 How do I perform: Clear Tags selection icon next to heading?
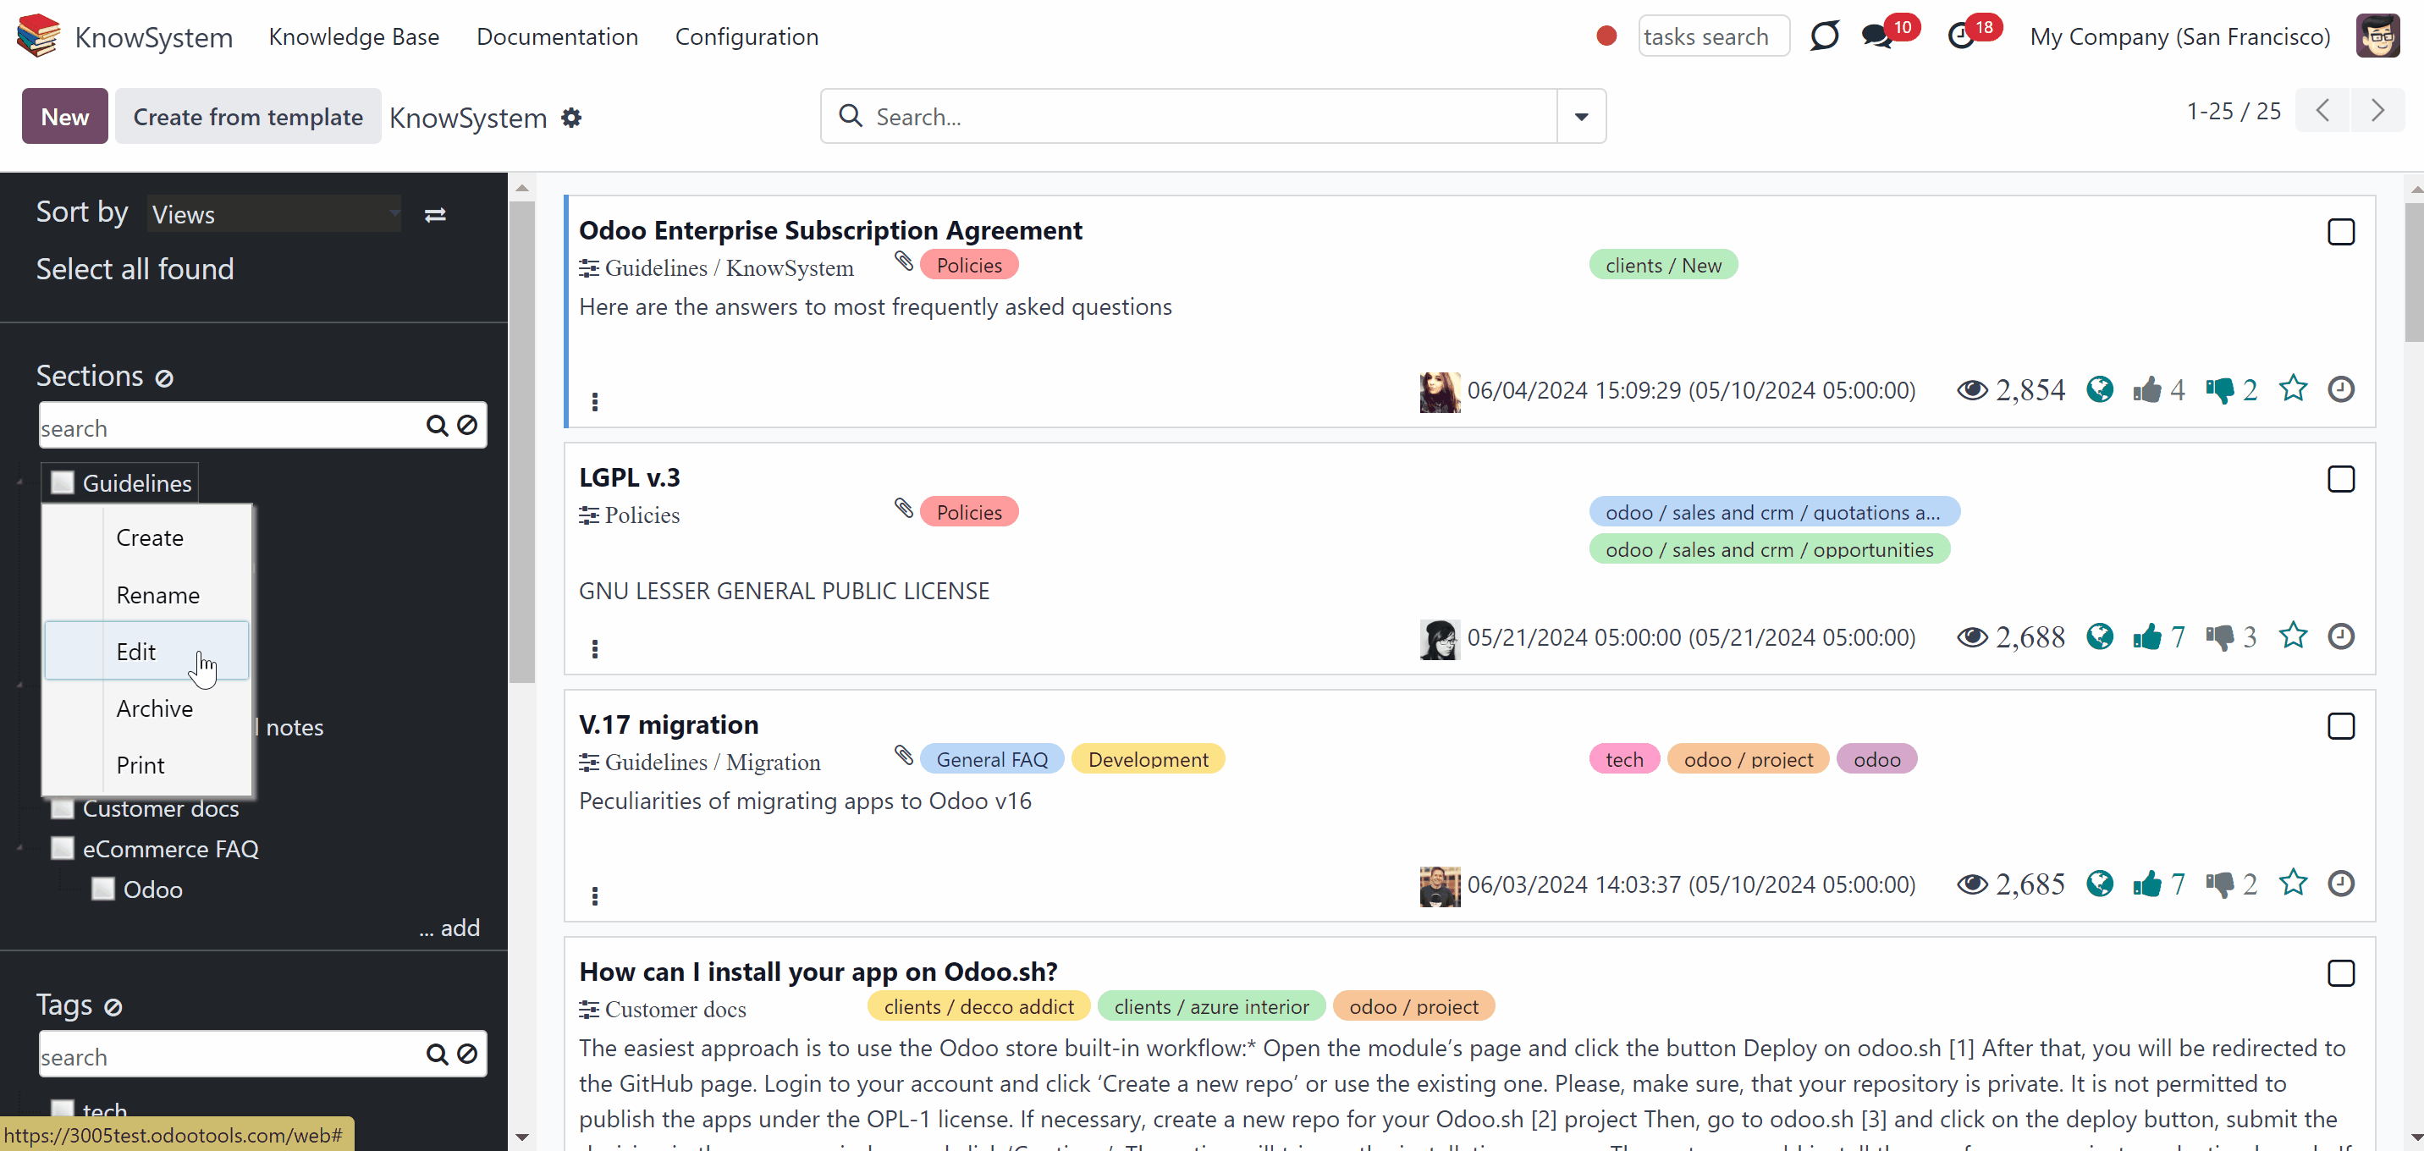pyautogui.click(x=113, y=1007)
